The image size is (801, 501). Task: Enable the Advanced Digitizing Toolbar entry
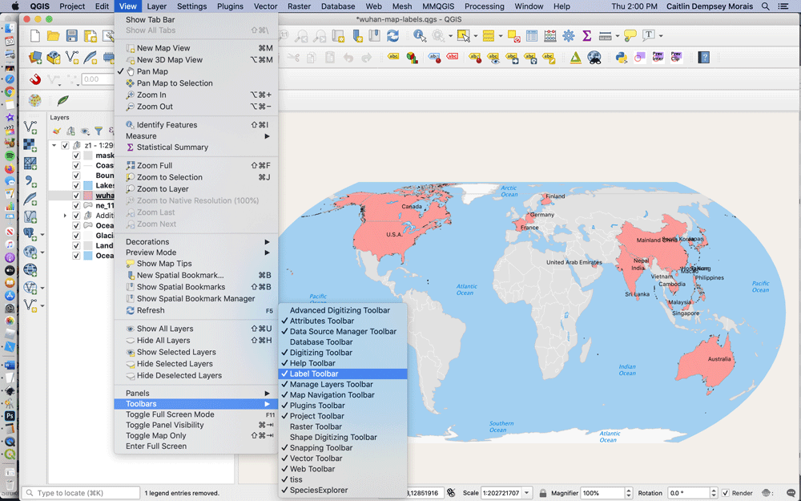coord(343,310)
